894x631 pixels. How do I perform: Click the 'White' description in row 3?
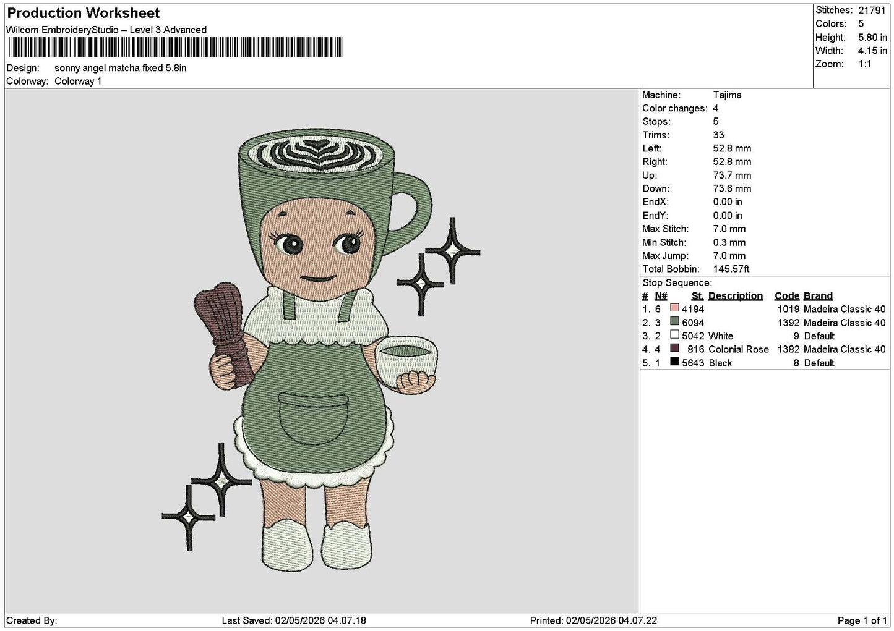[x=721, y=336]
